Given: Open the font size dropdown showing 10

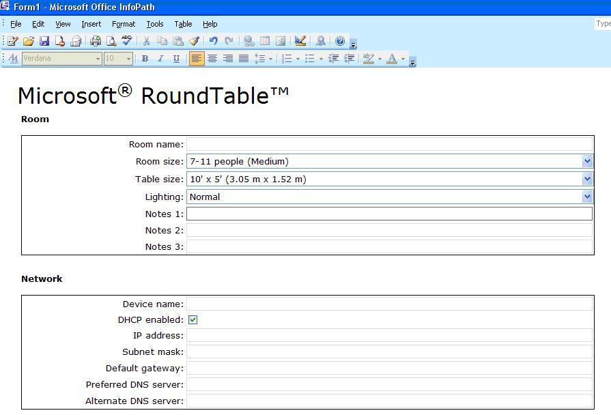Looking at the screenshot, I should [x=128, y=59].
